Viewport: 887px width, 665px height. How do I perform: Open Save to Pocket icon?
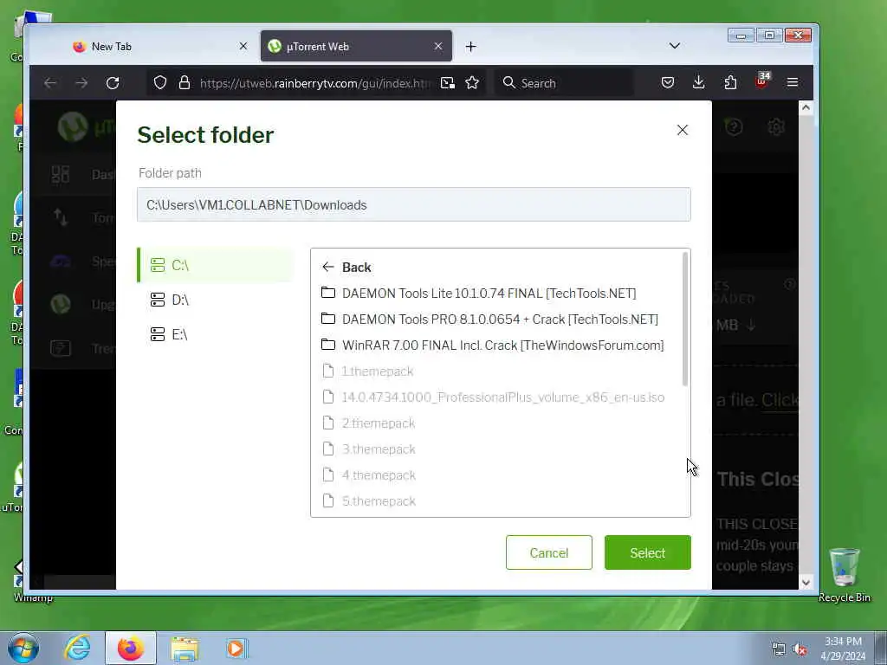(668, 82)
